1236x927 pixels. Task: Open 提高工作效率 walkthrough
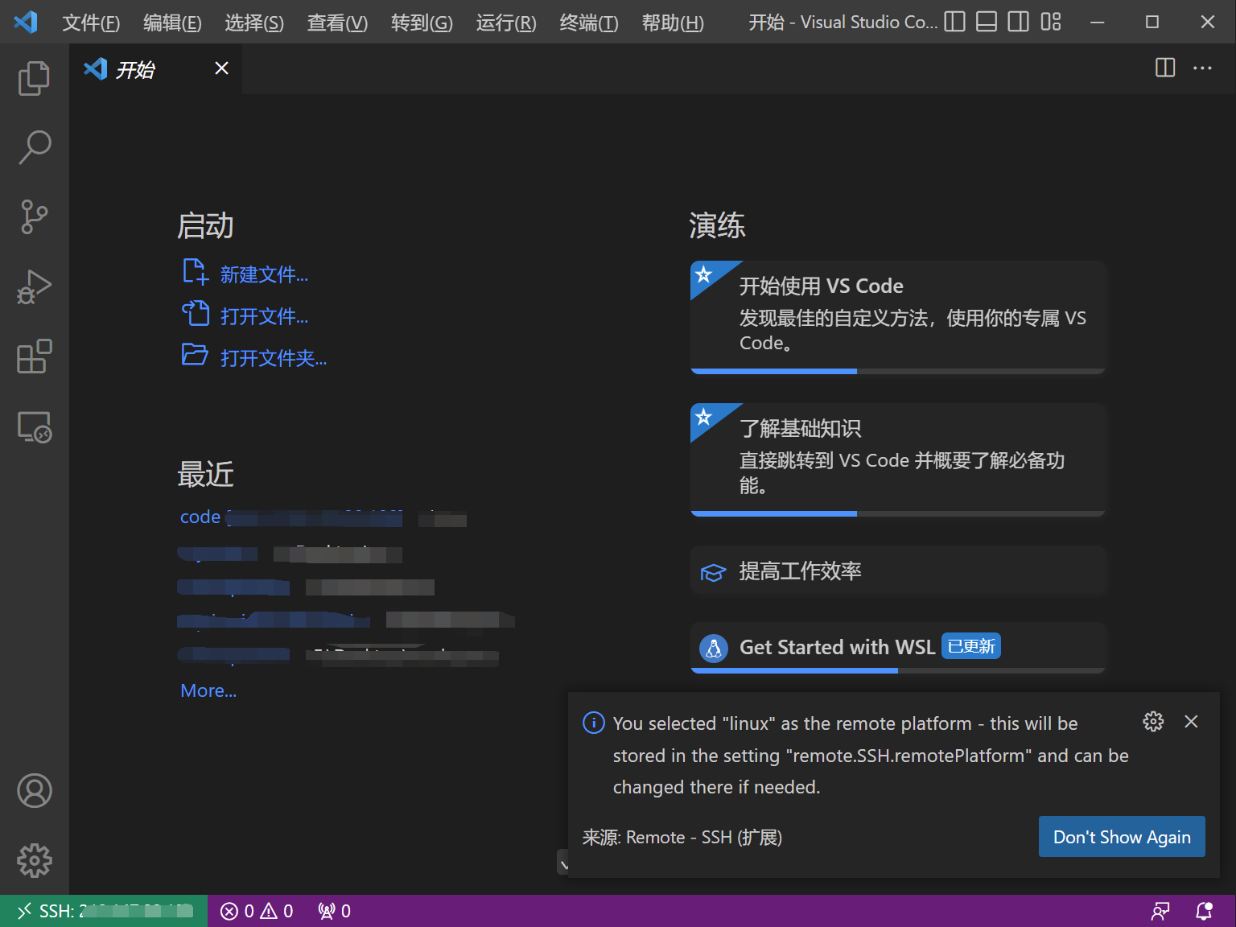pos(898,571)
